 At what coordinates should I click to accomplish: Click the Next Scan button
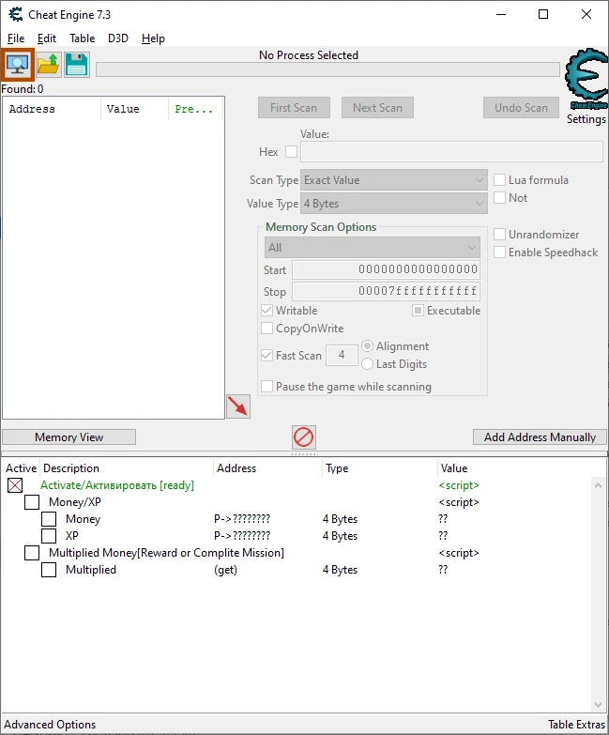(x=377, y=108)
